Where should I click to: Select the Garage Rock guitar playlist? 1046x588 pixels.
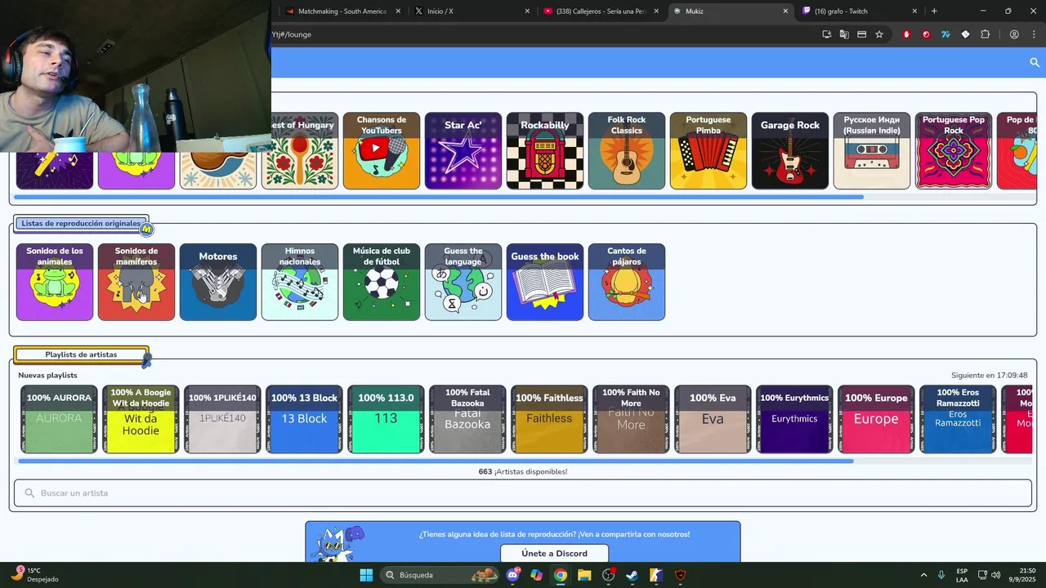pos(790,151)
